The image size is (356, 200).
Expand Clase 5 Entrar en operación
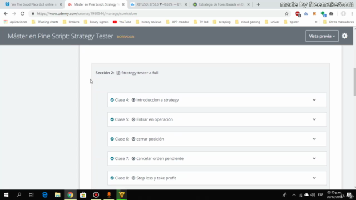point(314,119)
